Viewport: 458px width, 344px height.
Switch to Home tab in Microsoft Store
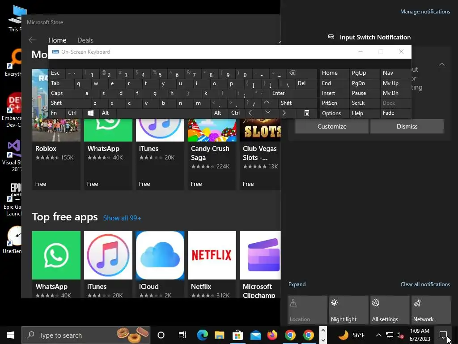[57, 40]
